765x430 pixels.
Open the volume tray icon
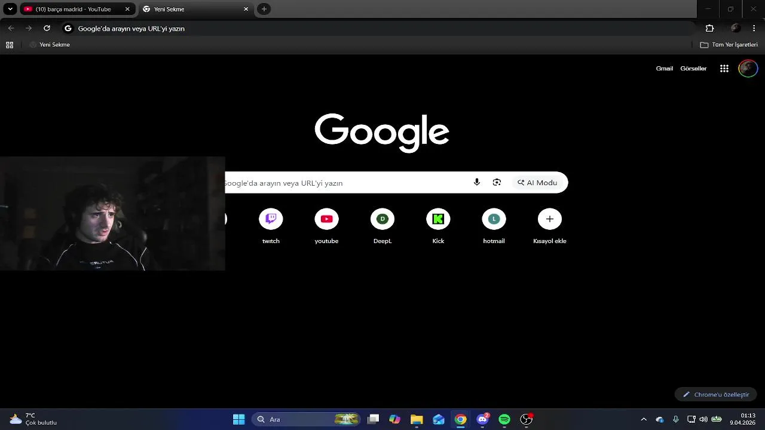[x=703, y=419]
